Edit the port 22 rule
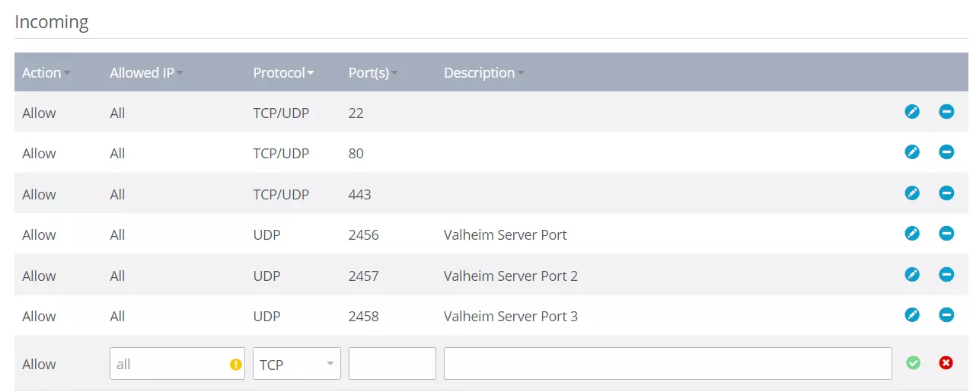 tap(912, 112)
